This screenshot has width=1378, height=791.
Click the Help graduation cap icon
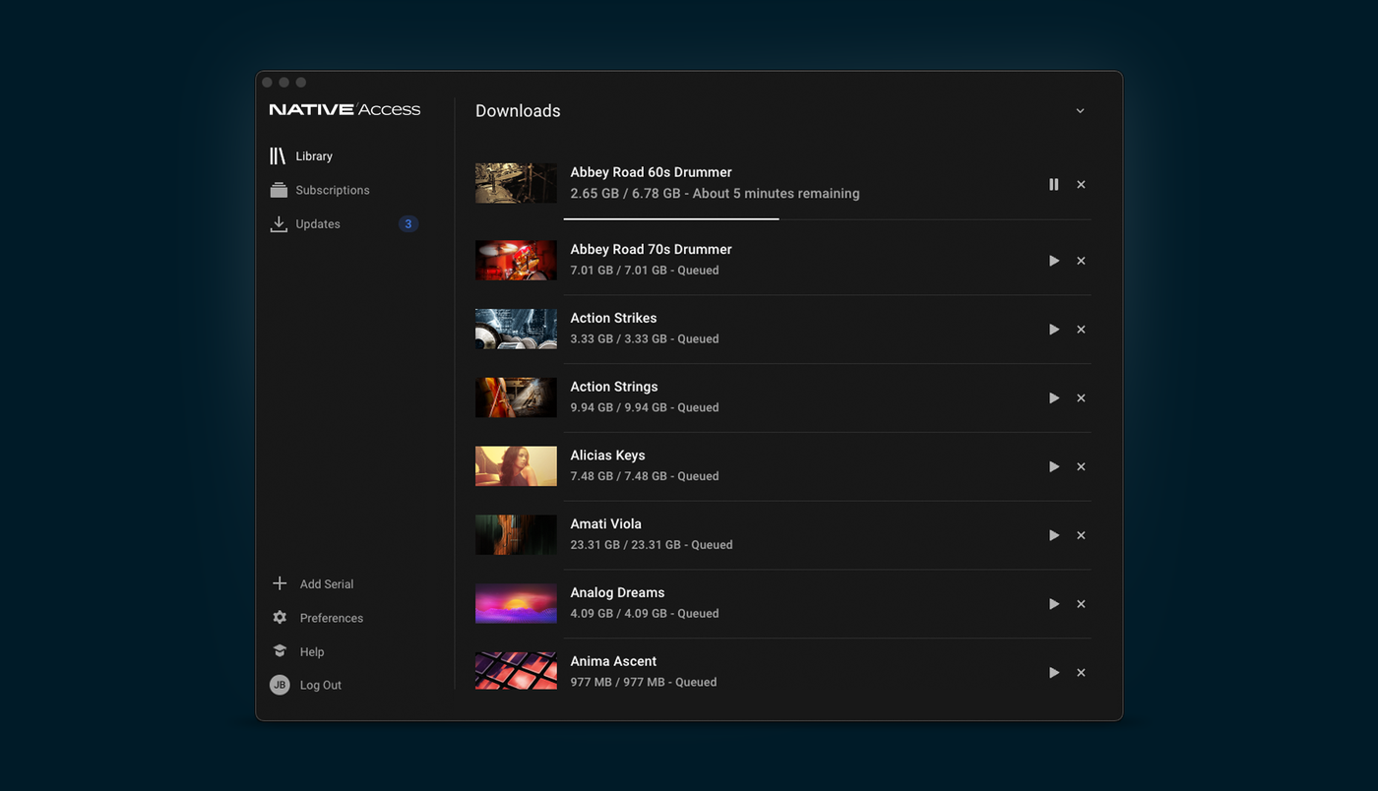pyautogui.click(x=280, y=651)
